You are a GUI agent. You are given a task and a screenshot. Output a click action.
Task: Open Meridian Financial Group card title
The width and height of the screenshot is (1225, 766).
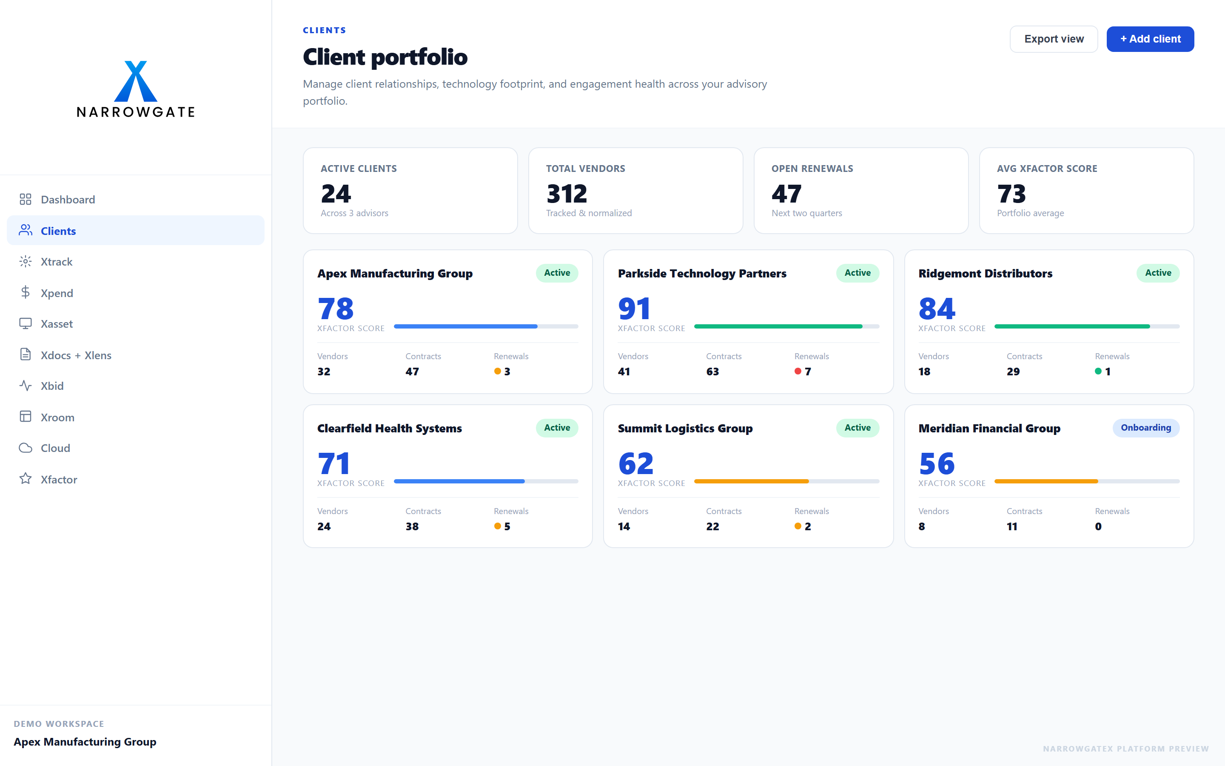[989, 429]
